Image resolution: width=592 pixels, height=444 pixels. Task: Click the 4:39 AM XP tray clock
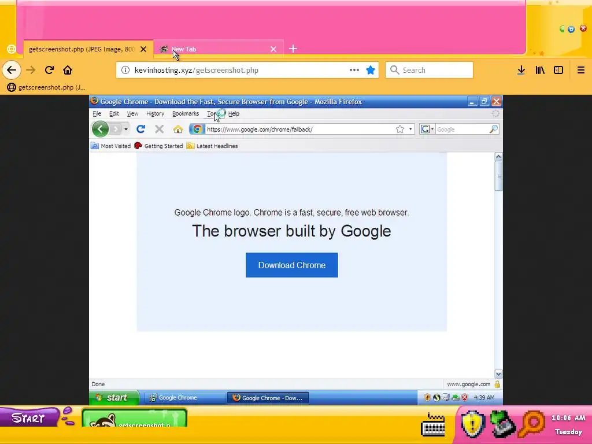(484, 398)
